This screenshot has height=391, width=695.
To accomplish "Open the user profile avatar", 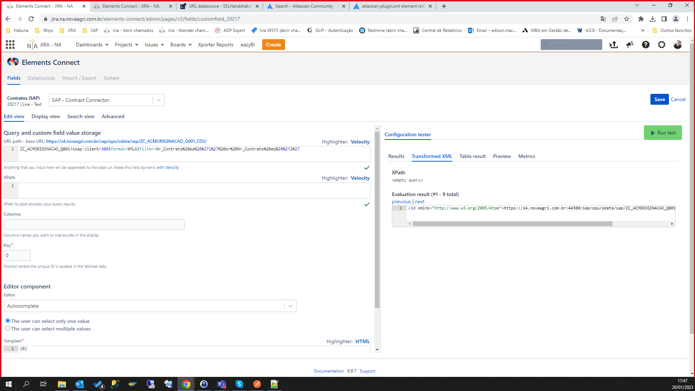I will click(x=678, y=45).
